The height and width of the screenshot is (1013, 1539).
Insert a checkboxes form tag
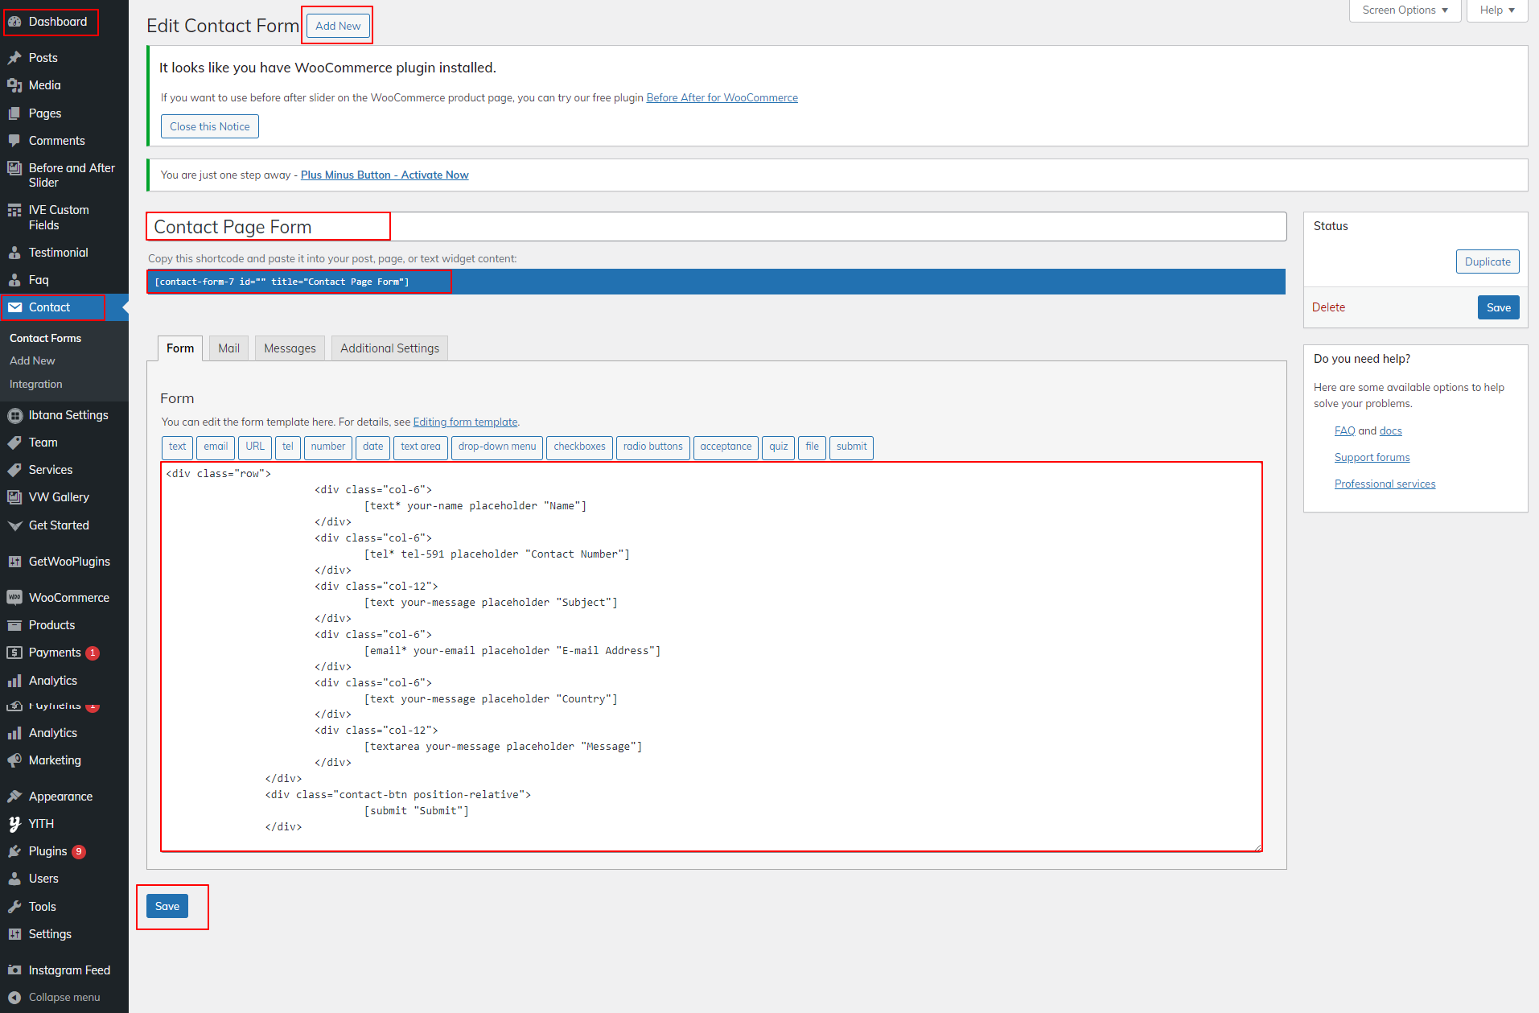[579, 447]
